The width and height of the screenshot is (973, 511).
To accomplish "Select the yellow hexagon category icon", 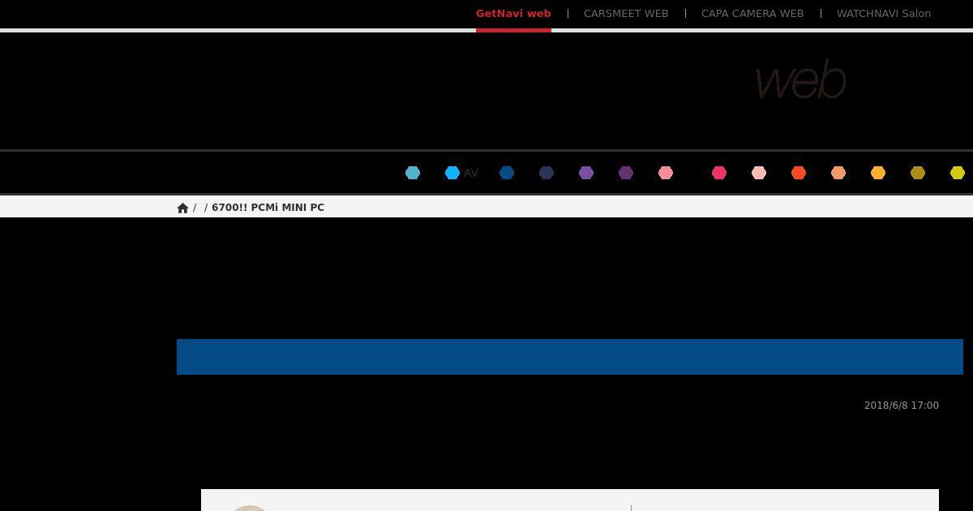I will [958, 173].
